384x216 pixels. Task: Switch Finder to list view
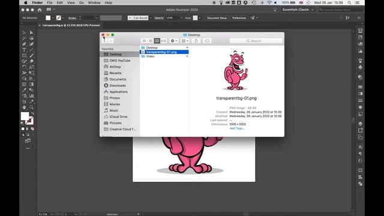coord(151,41)
